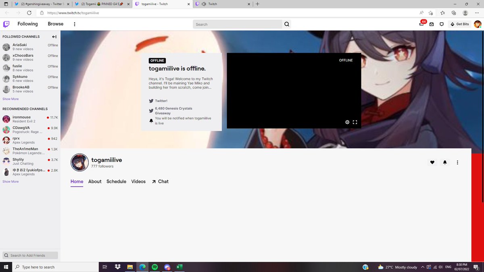
Task: Click Add to favorites star icon
Action: pos(431,13)
